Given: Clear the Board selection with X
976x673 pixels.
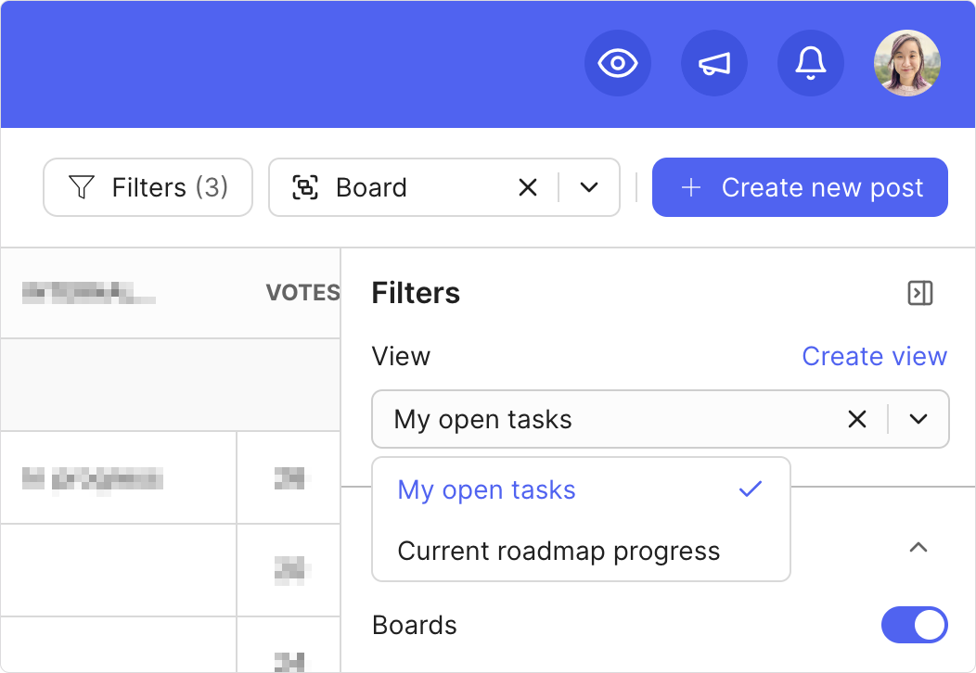Looking at the screenshot, I should (x=528, y=187).
